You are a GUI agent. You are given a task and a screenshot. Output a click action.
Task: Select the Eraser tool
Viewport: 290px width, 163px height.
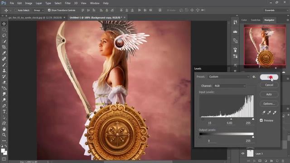pyautogui.click(x=4, y=82)
